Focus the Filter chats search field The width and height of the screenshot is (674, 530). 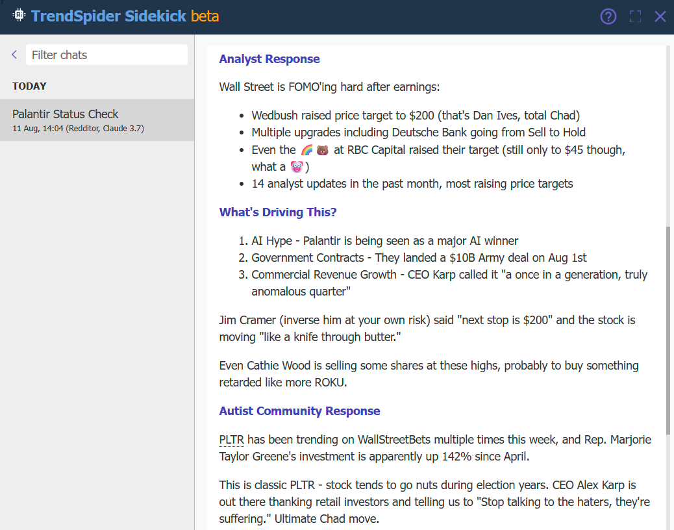tap(106, 55)
